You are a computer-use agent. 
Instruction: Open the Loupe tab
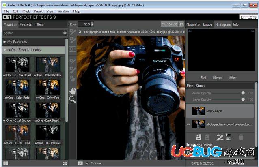[x=207, y=24]
